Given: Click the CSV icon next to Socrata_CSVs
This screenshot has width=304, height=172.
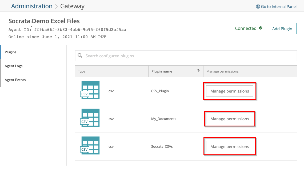Looking at the screenshot, I should click(90, 146).
